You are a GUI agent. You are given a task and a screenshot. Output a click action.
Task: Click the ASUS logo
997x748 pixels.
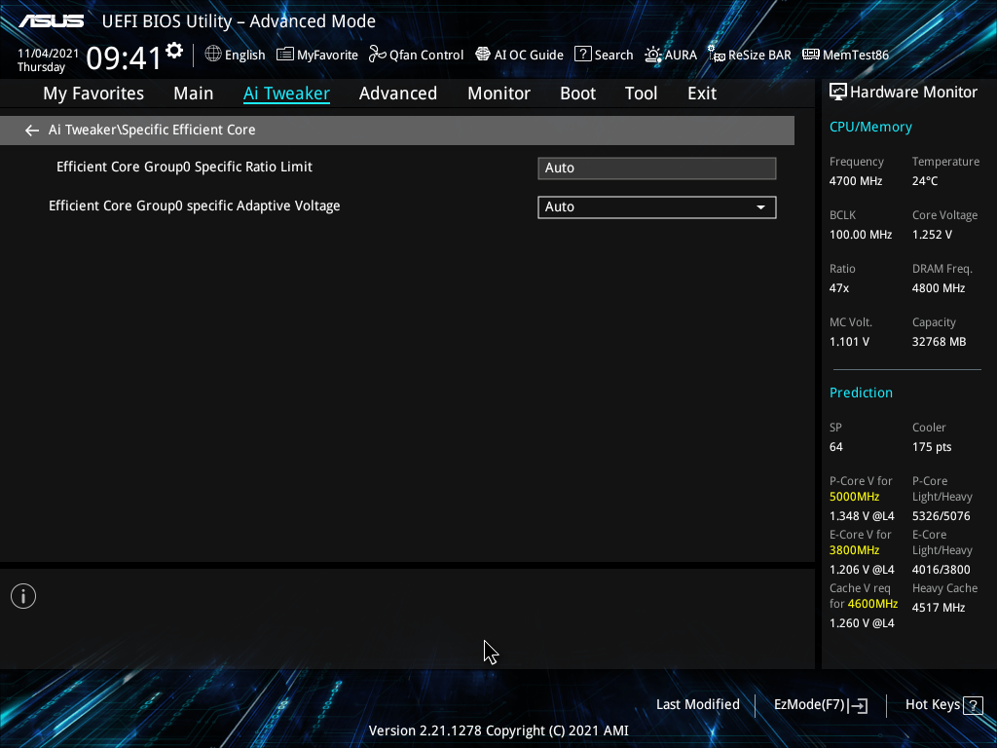(x=51, y=21)
